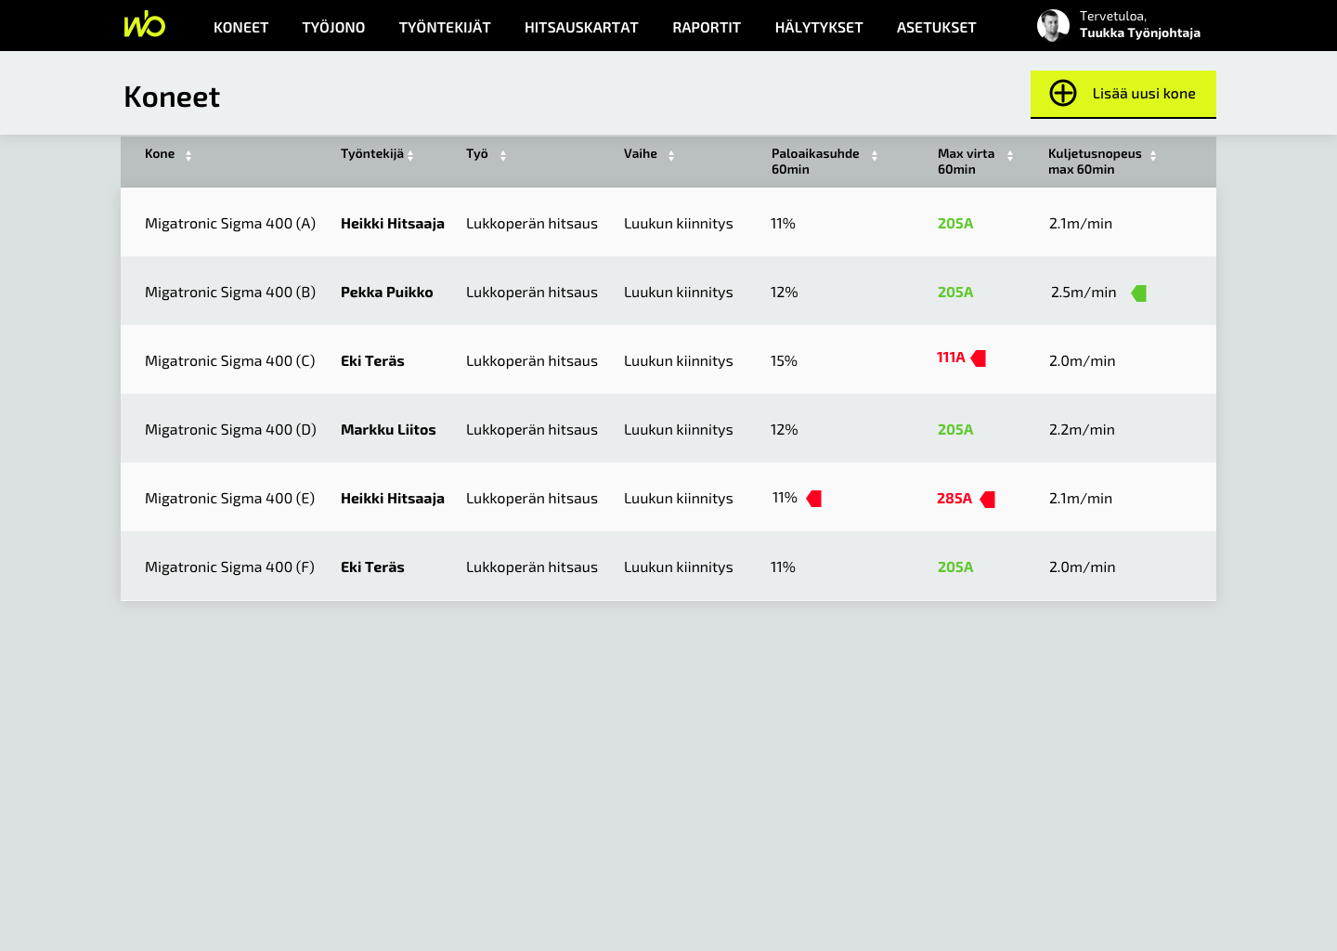Click the green flag beside 2.5m/min
This screenshot has width=1337, height=951.
pyautogui.click(x=1139, y=293)
